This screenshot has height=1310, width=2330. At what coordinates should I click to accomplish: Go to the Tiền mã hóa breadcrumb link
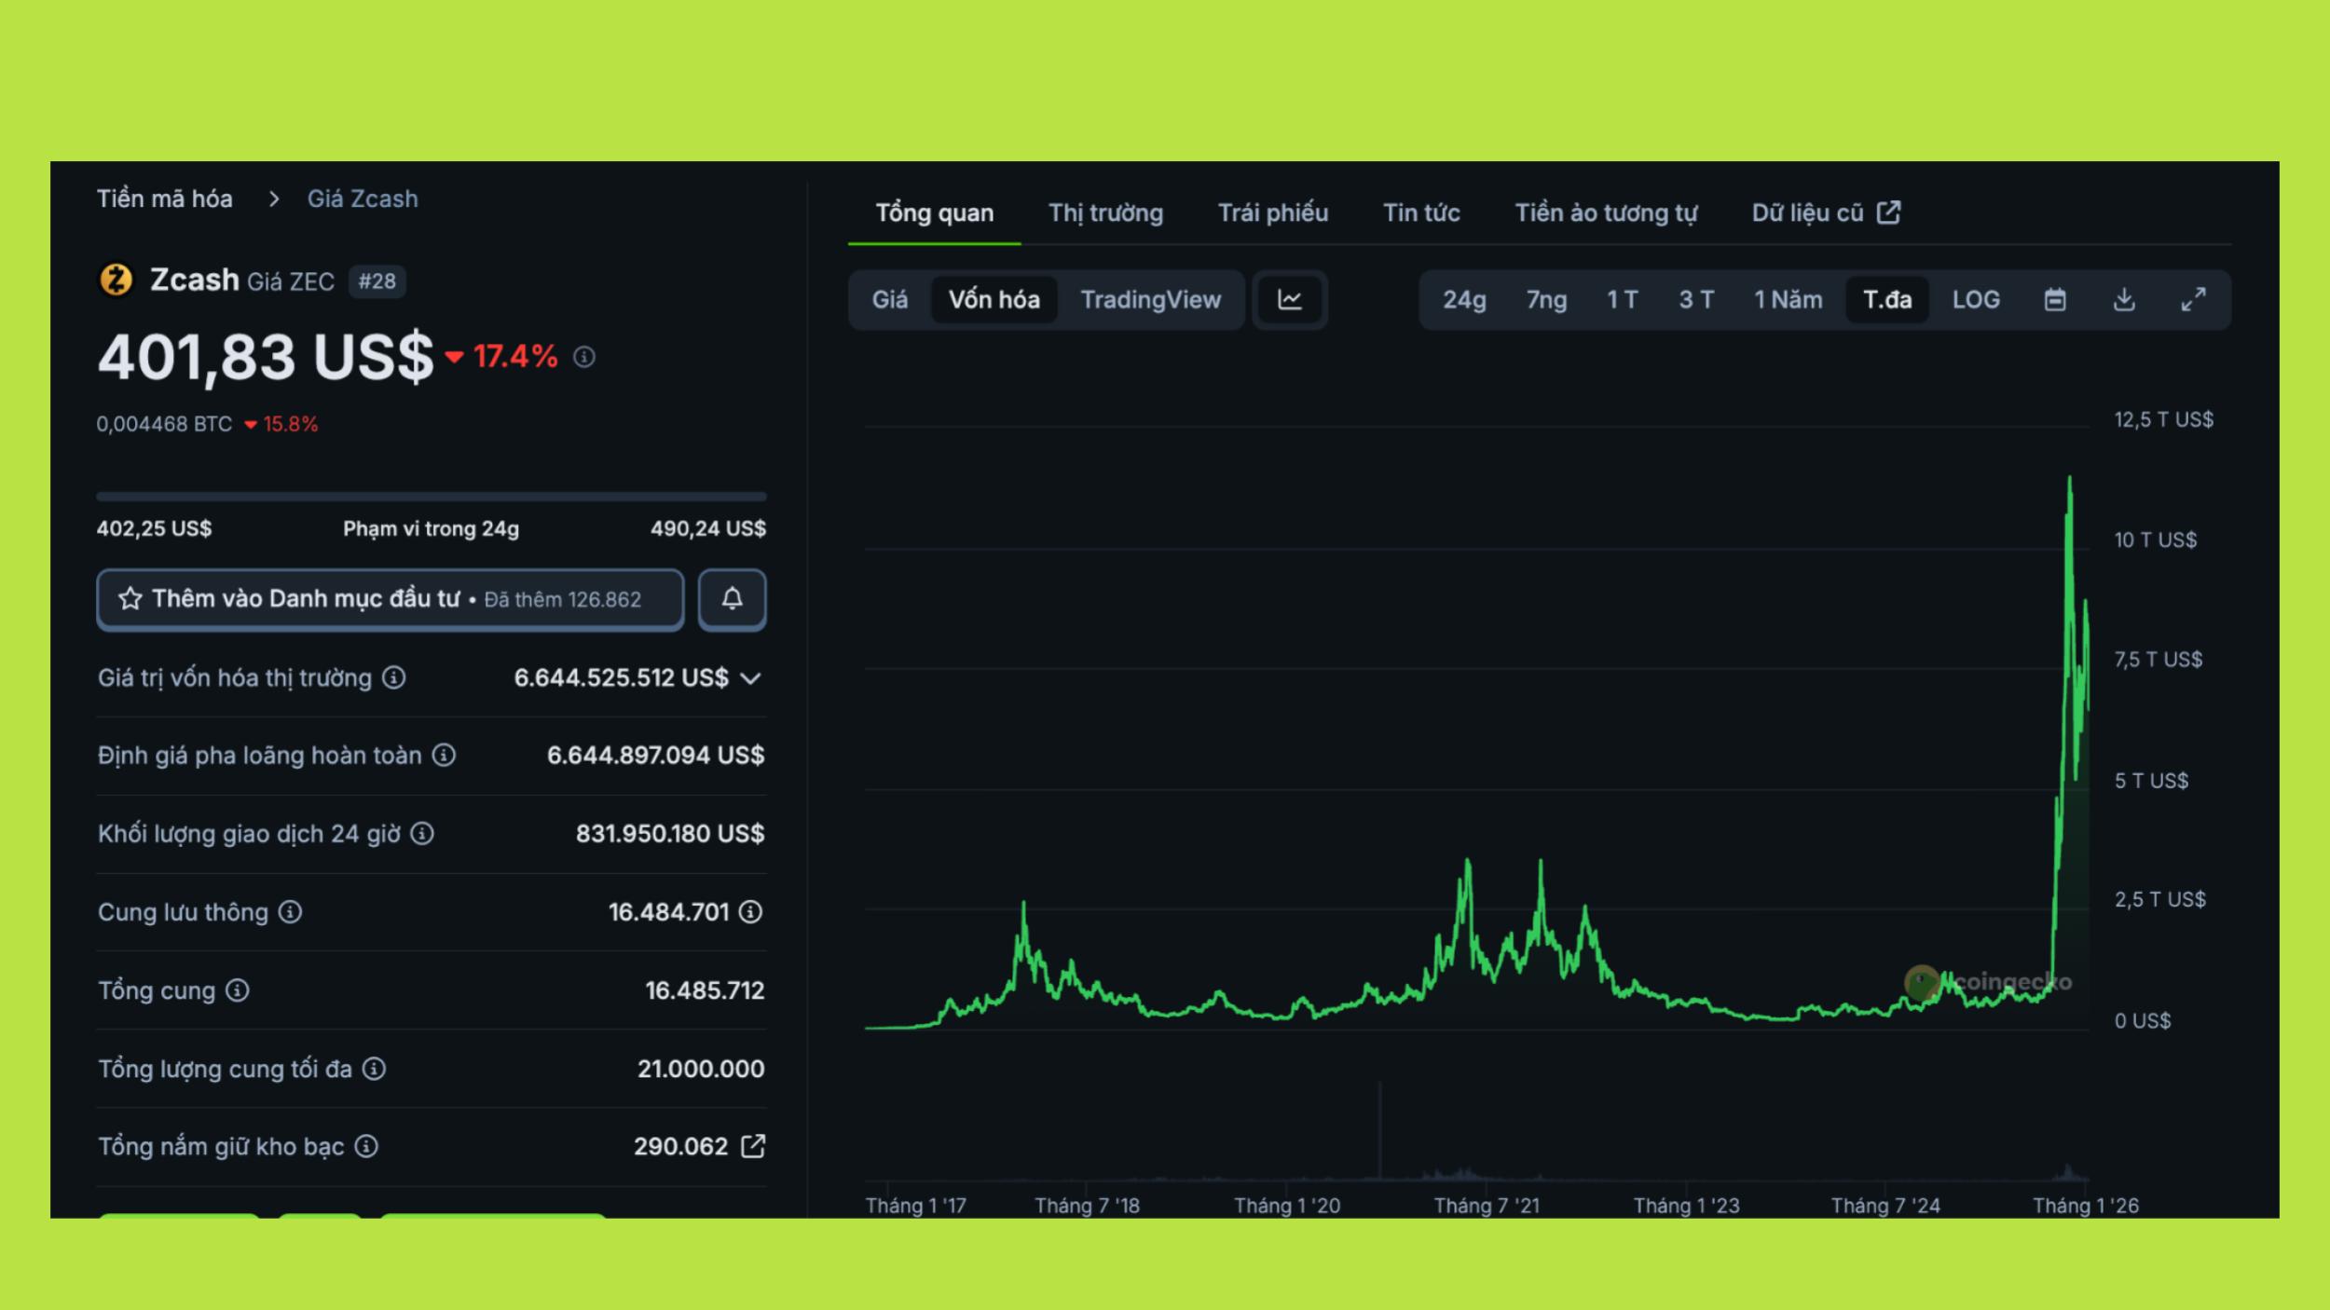click(x=165, y=199)
